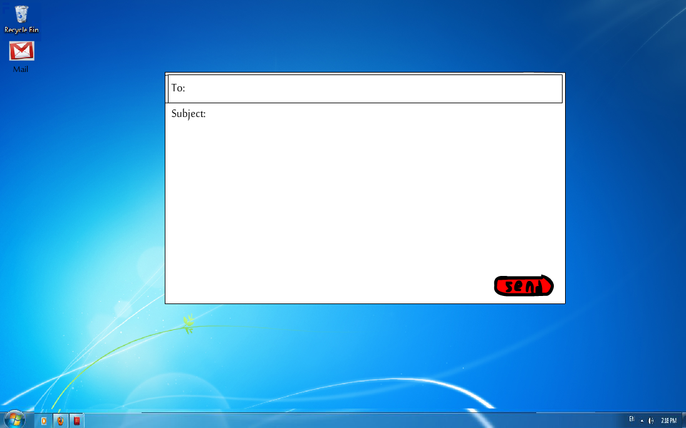686x428 pixels.
Task: Open the Mail desktop icon
Action: 21,57
